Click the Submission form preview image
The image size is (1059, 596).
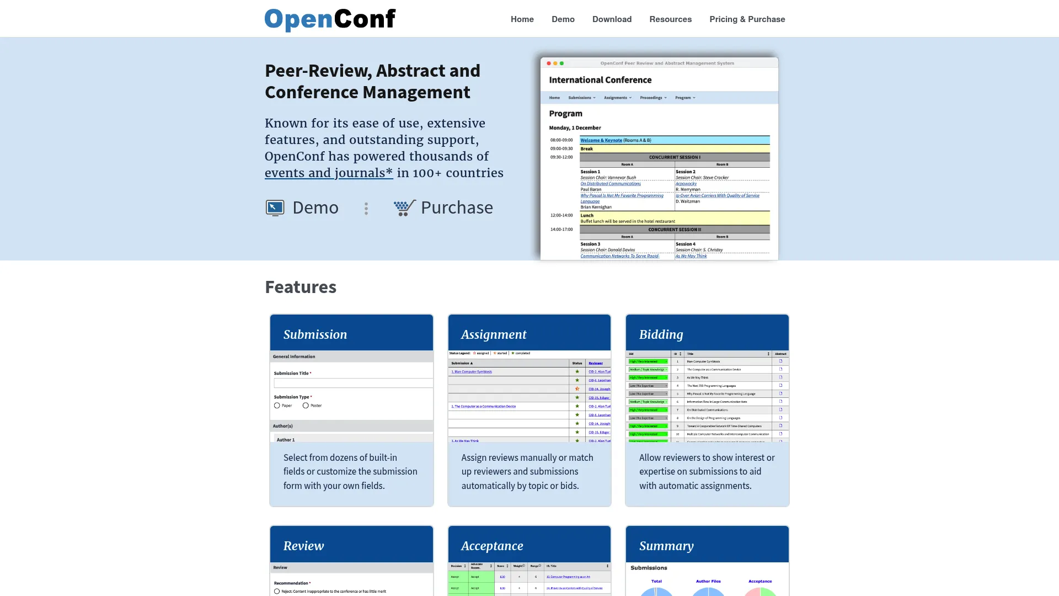coord(351,396)
